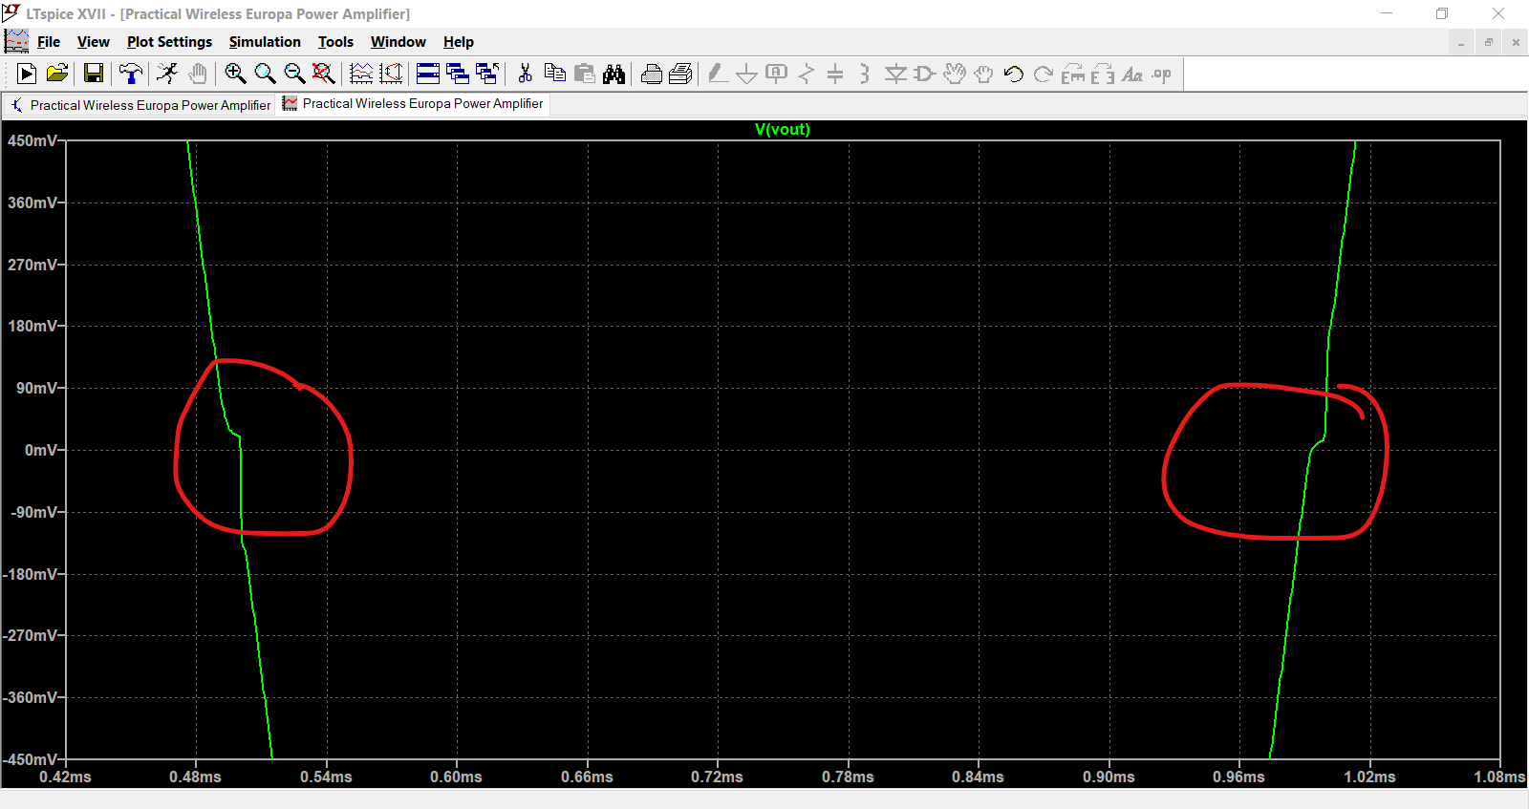Click the Pan magnifier icon
This screenshot has width=1529, height=809.
point(265,74)
